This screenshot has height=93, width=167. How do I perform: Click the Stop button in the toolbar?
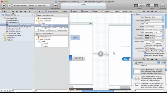point(10,5)
